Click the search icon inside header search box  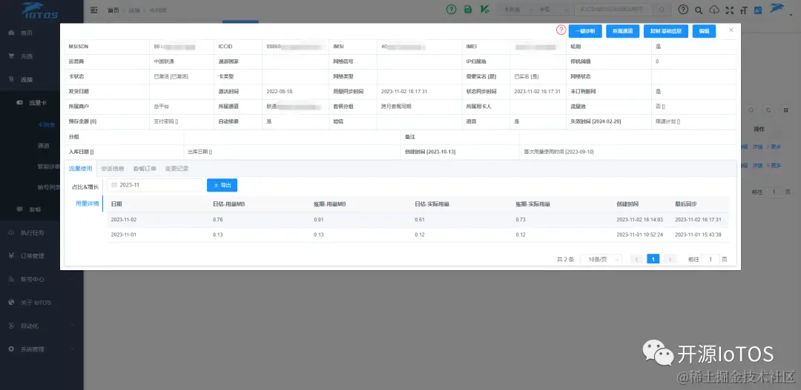(x=662, y=10)
